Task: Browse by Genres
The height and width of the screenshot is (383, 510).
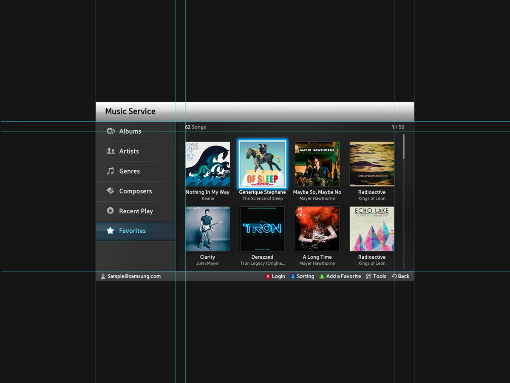Action: pos(136,171)
